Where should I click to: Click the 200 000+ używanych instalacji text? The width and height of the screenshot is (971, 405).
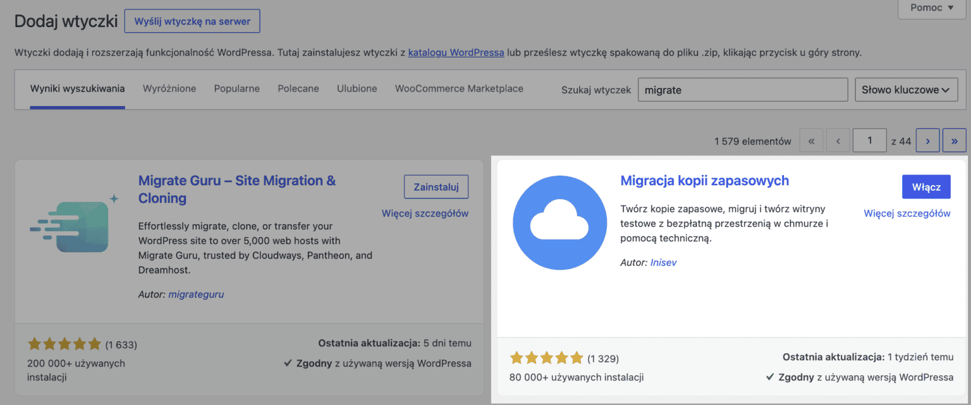click(x=76, y=370)
